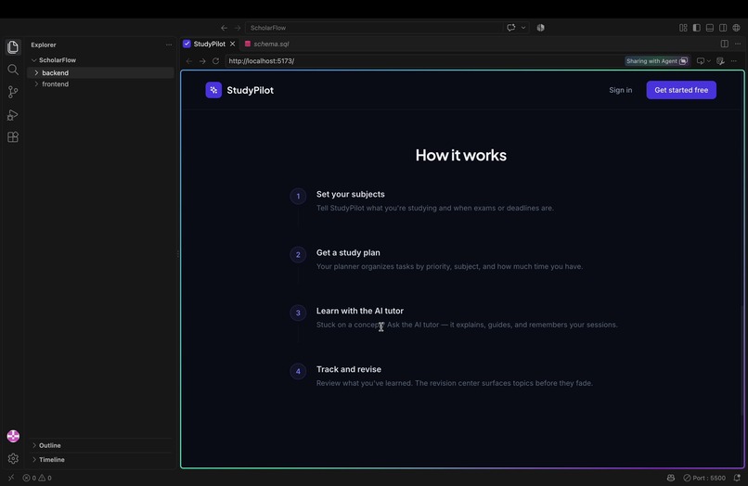
Task: Toggle the primary sidebar visibility
Action: 696,28
